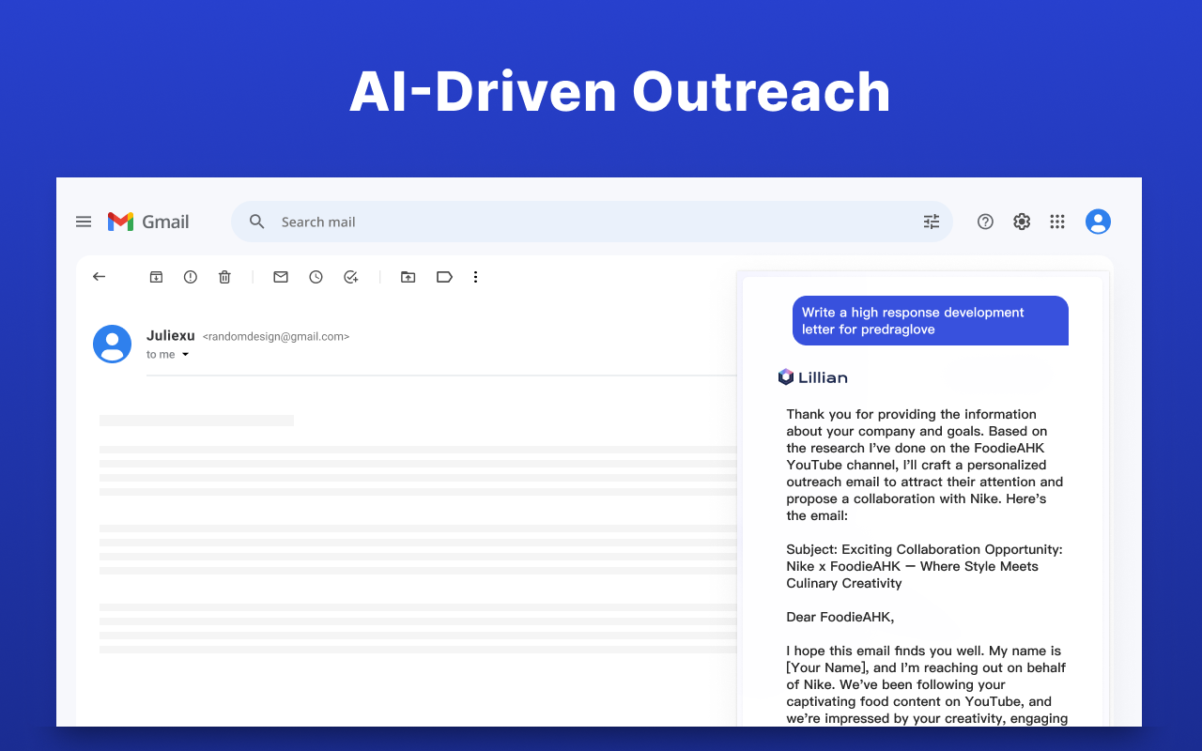Open the More options three-dot menu
The height and width of the screenshot is (751, 1202).
point(476,277)
